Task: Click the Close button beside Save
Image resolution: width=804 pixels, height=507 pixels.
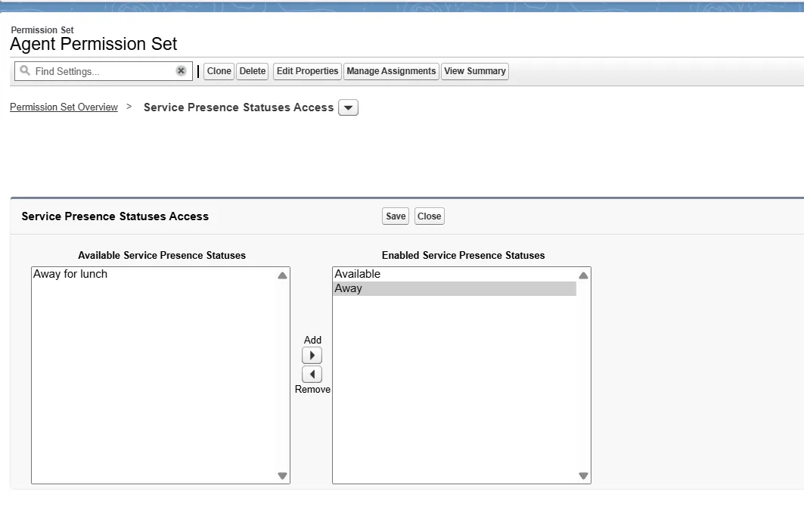Action: pyautogui.click(x=429, y=216)
